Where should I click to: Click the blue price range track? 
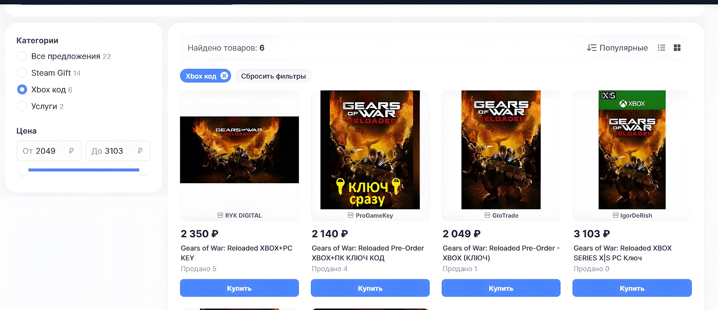(84, 170)
